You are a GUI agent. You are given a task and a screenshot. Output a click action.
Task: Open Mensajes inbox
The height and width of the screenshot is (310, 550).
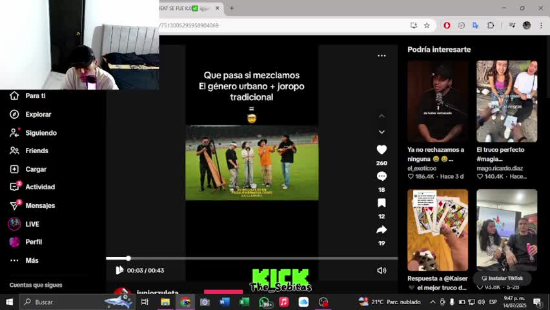pos(33,205)
